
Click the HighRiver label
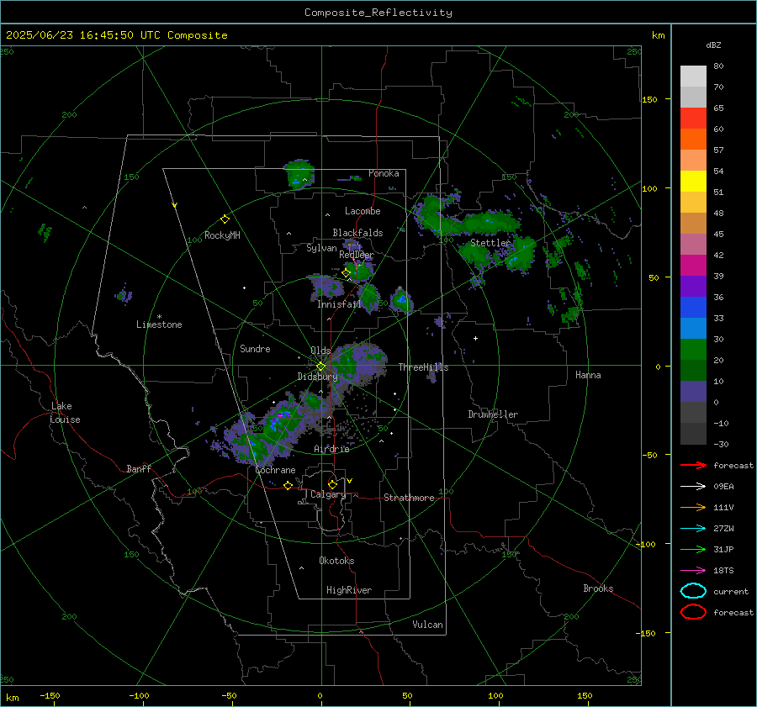(x=349, y=590)
